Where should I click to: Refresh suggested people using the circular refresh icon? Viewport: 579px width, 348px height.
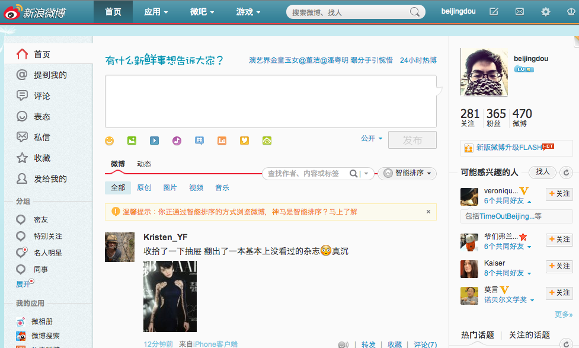pyautogui.click(x=566, y=171)
